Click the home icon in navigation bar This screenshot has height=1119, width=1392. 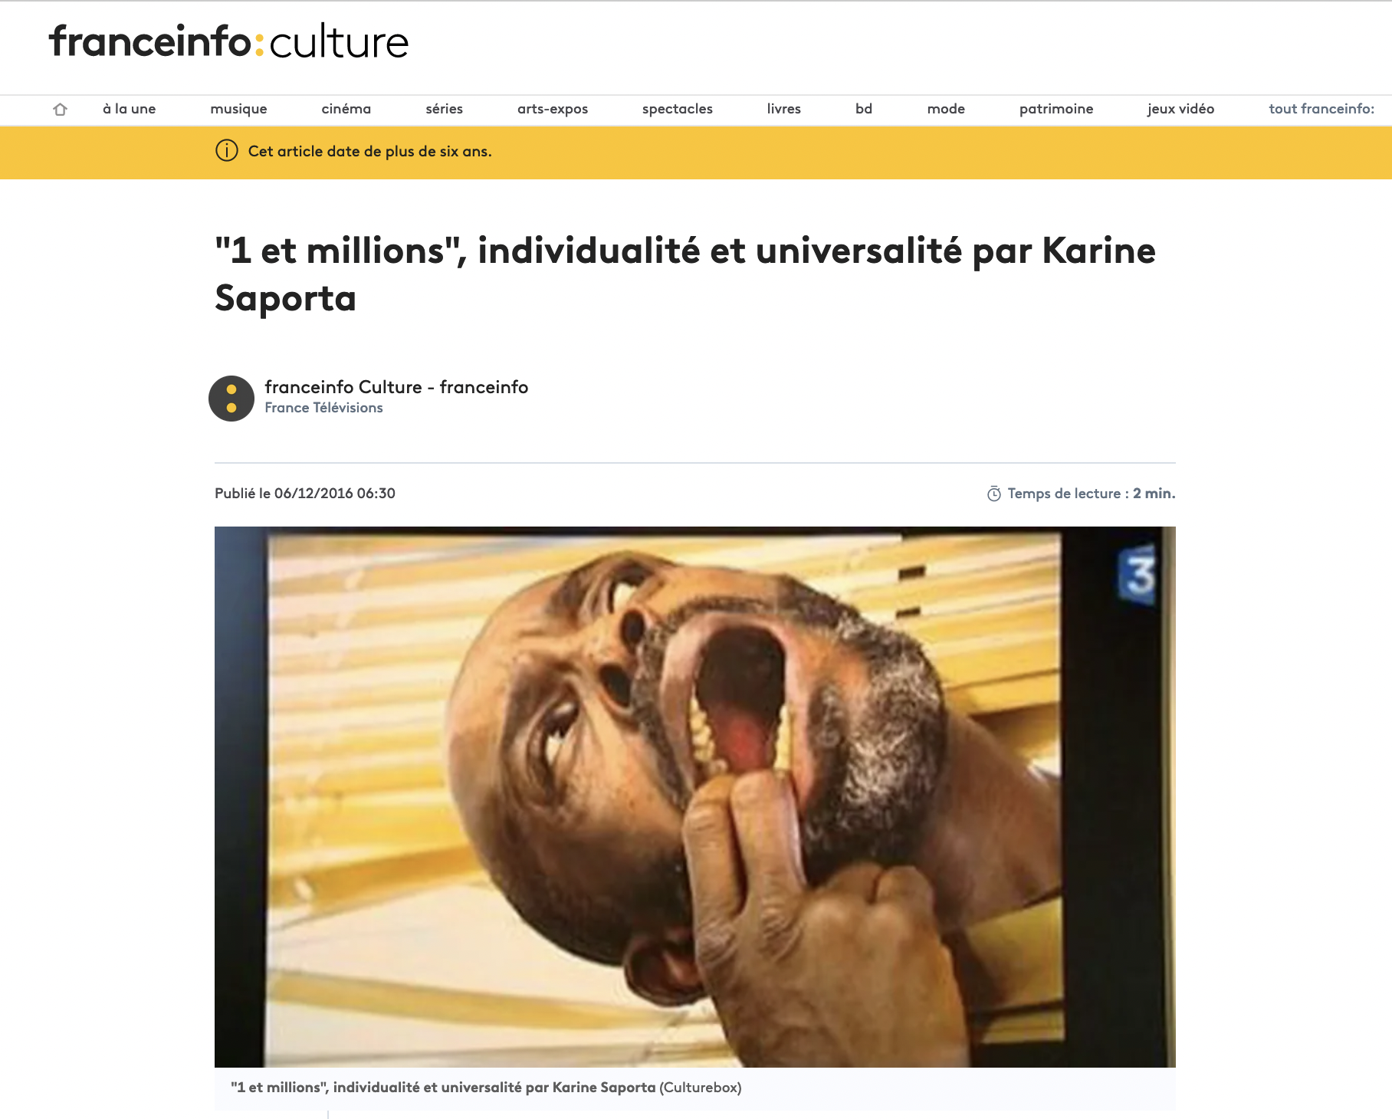60,110
